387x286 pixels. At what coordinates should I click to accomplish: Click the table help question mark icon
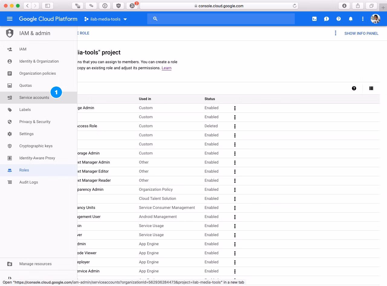coord(354,88)
